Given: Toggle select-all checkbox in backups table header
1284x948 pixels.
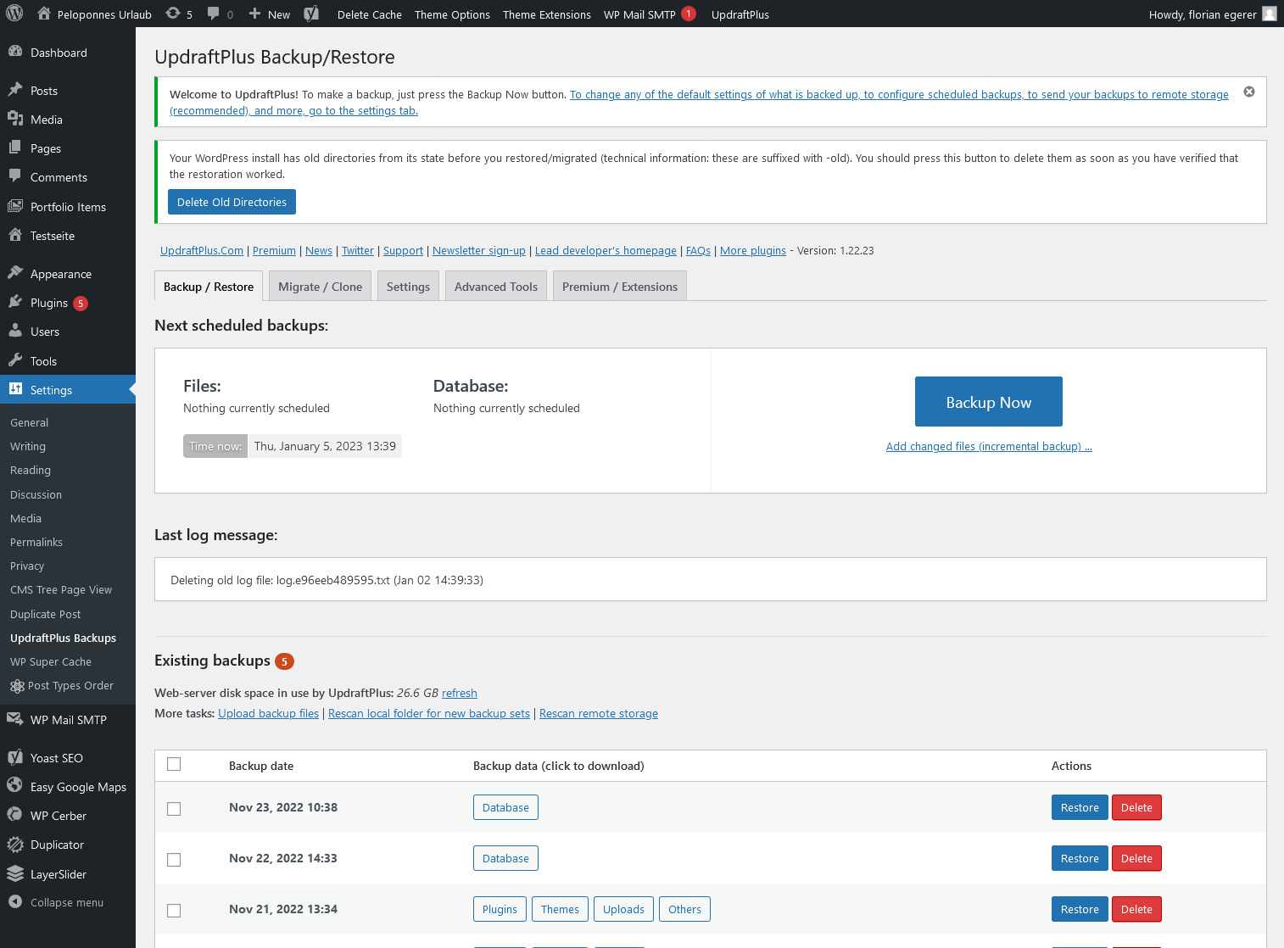Looking at the screenshot, I should point(174,764).
